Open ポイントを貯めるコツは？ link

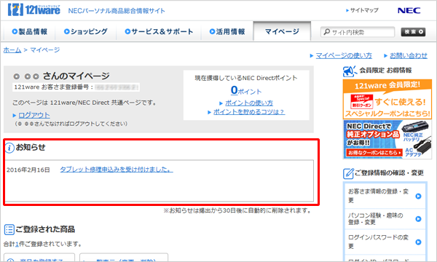pyautogui.click(x=249, y=111)
